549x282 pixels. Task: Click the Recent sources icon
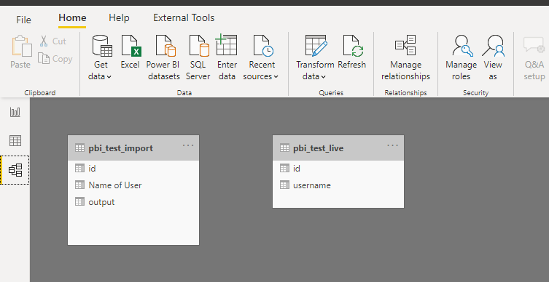[263, 46]
